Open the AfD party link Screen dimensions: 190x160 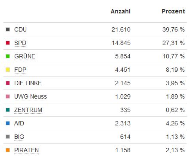click(19, 124)
